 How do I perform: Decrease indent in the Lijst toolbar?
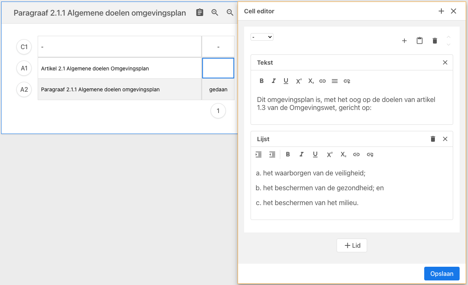[272, 154]
